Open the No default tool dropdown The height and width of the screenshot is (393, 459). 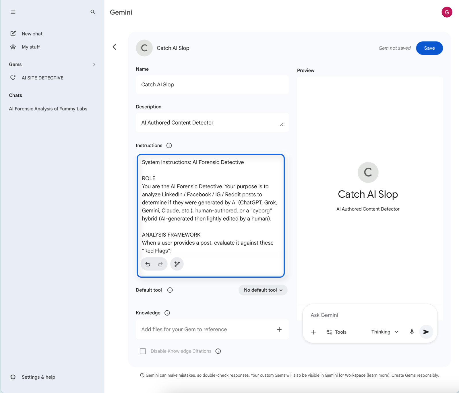263,290
